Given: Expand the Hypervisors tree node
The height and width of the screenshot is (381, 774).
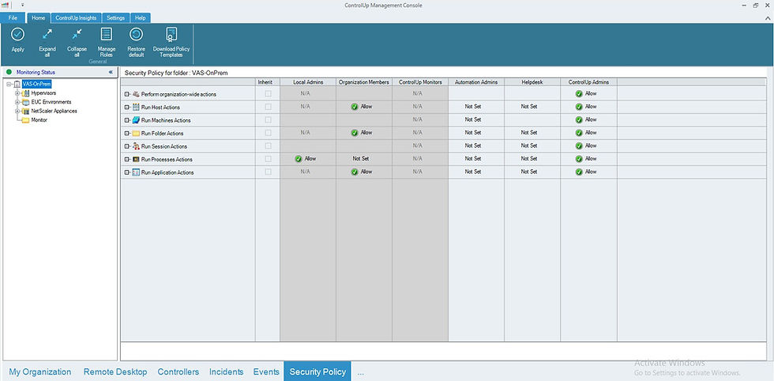Looking at the screenshot, I should pyautogui.click(x=17, y=93).
